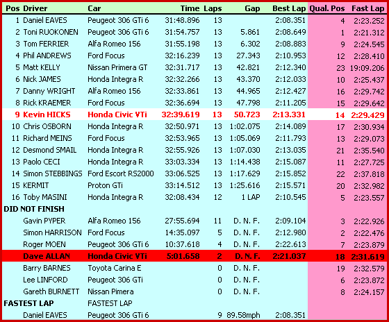
Task: Click the Gap column header
Action: point(252,8)
